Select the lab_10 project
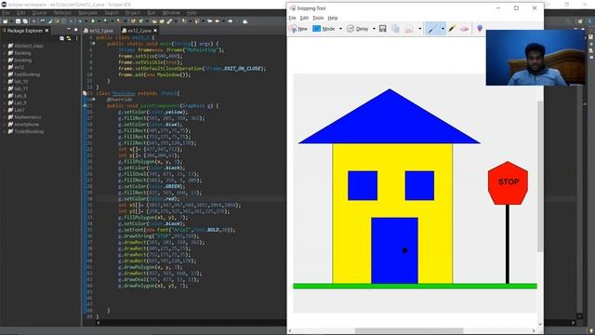 [20, 82]
